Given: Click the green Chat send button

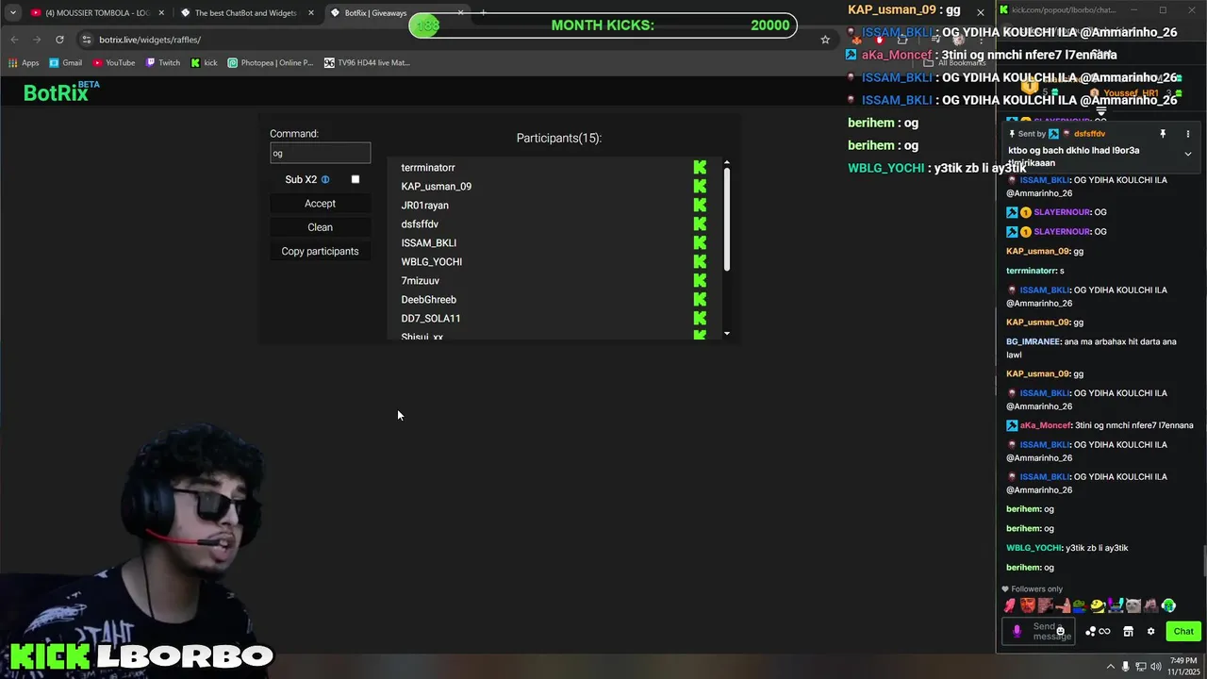Looking at the screenshot, I should 1183,632.
